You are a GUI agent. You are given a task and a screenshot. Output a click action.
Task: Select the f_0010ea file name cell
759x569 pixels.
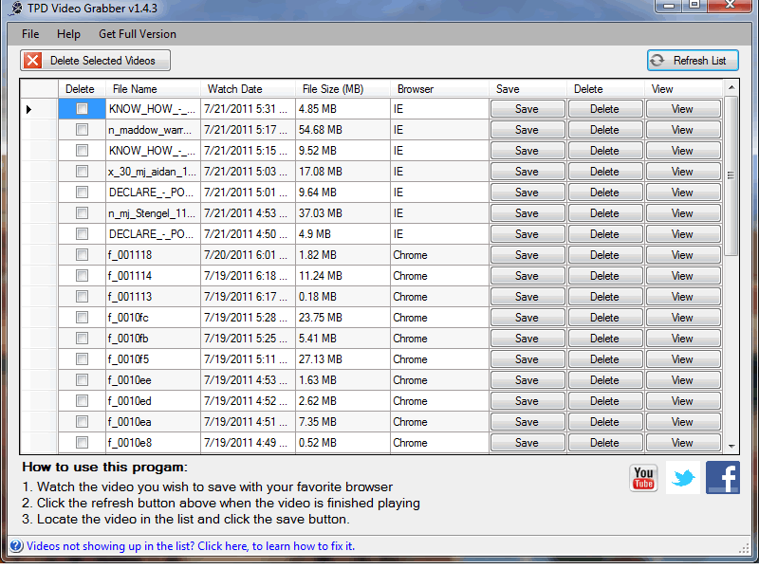153,421
